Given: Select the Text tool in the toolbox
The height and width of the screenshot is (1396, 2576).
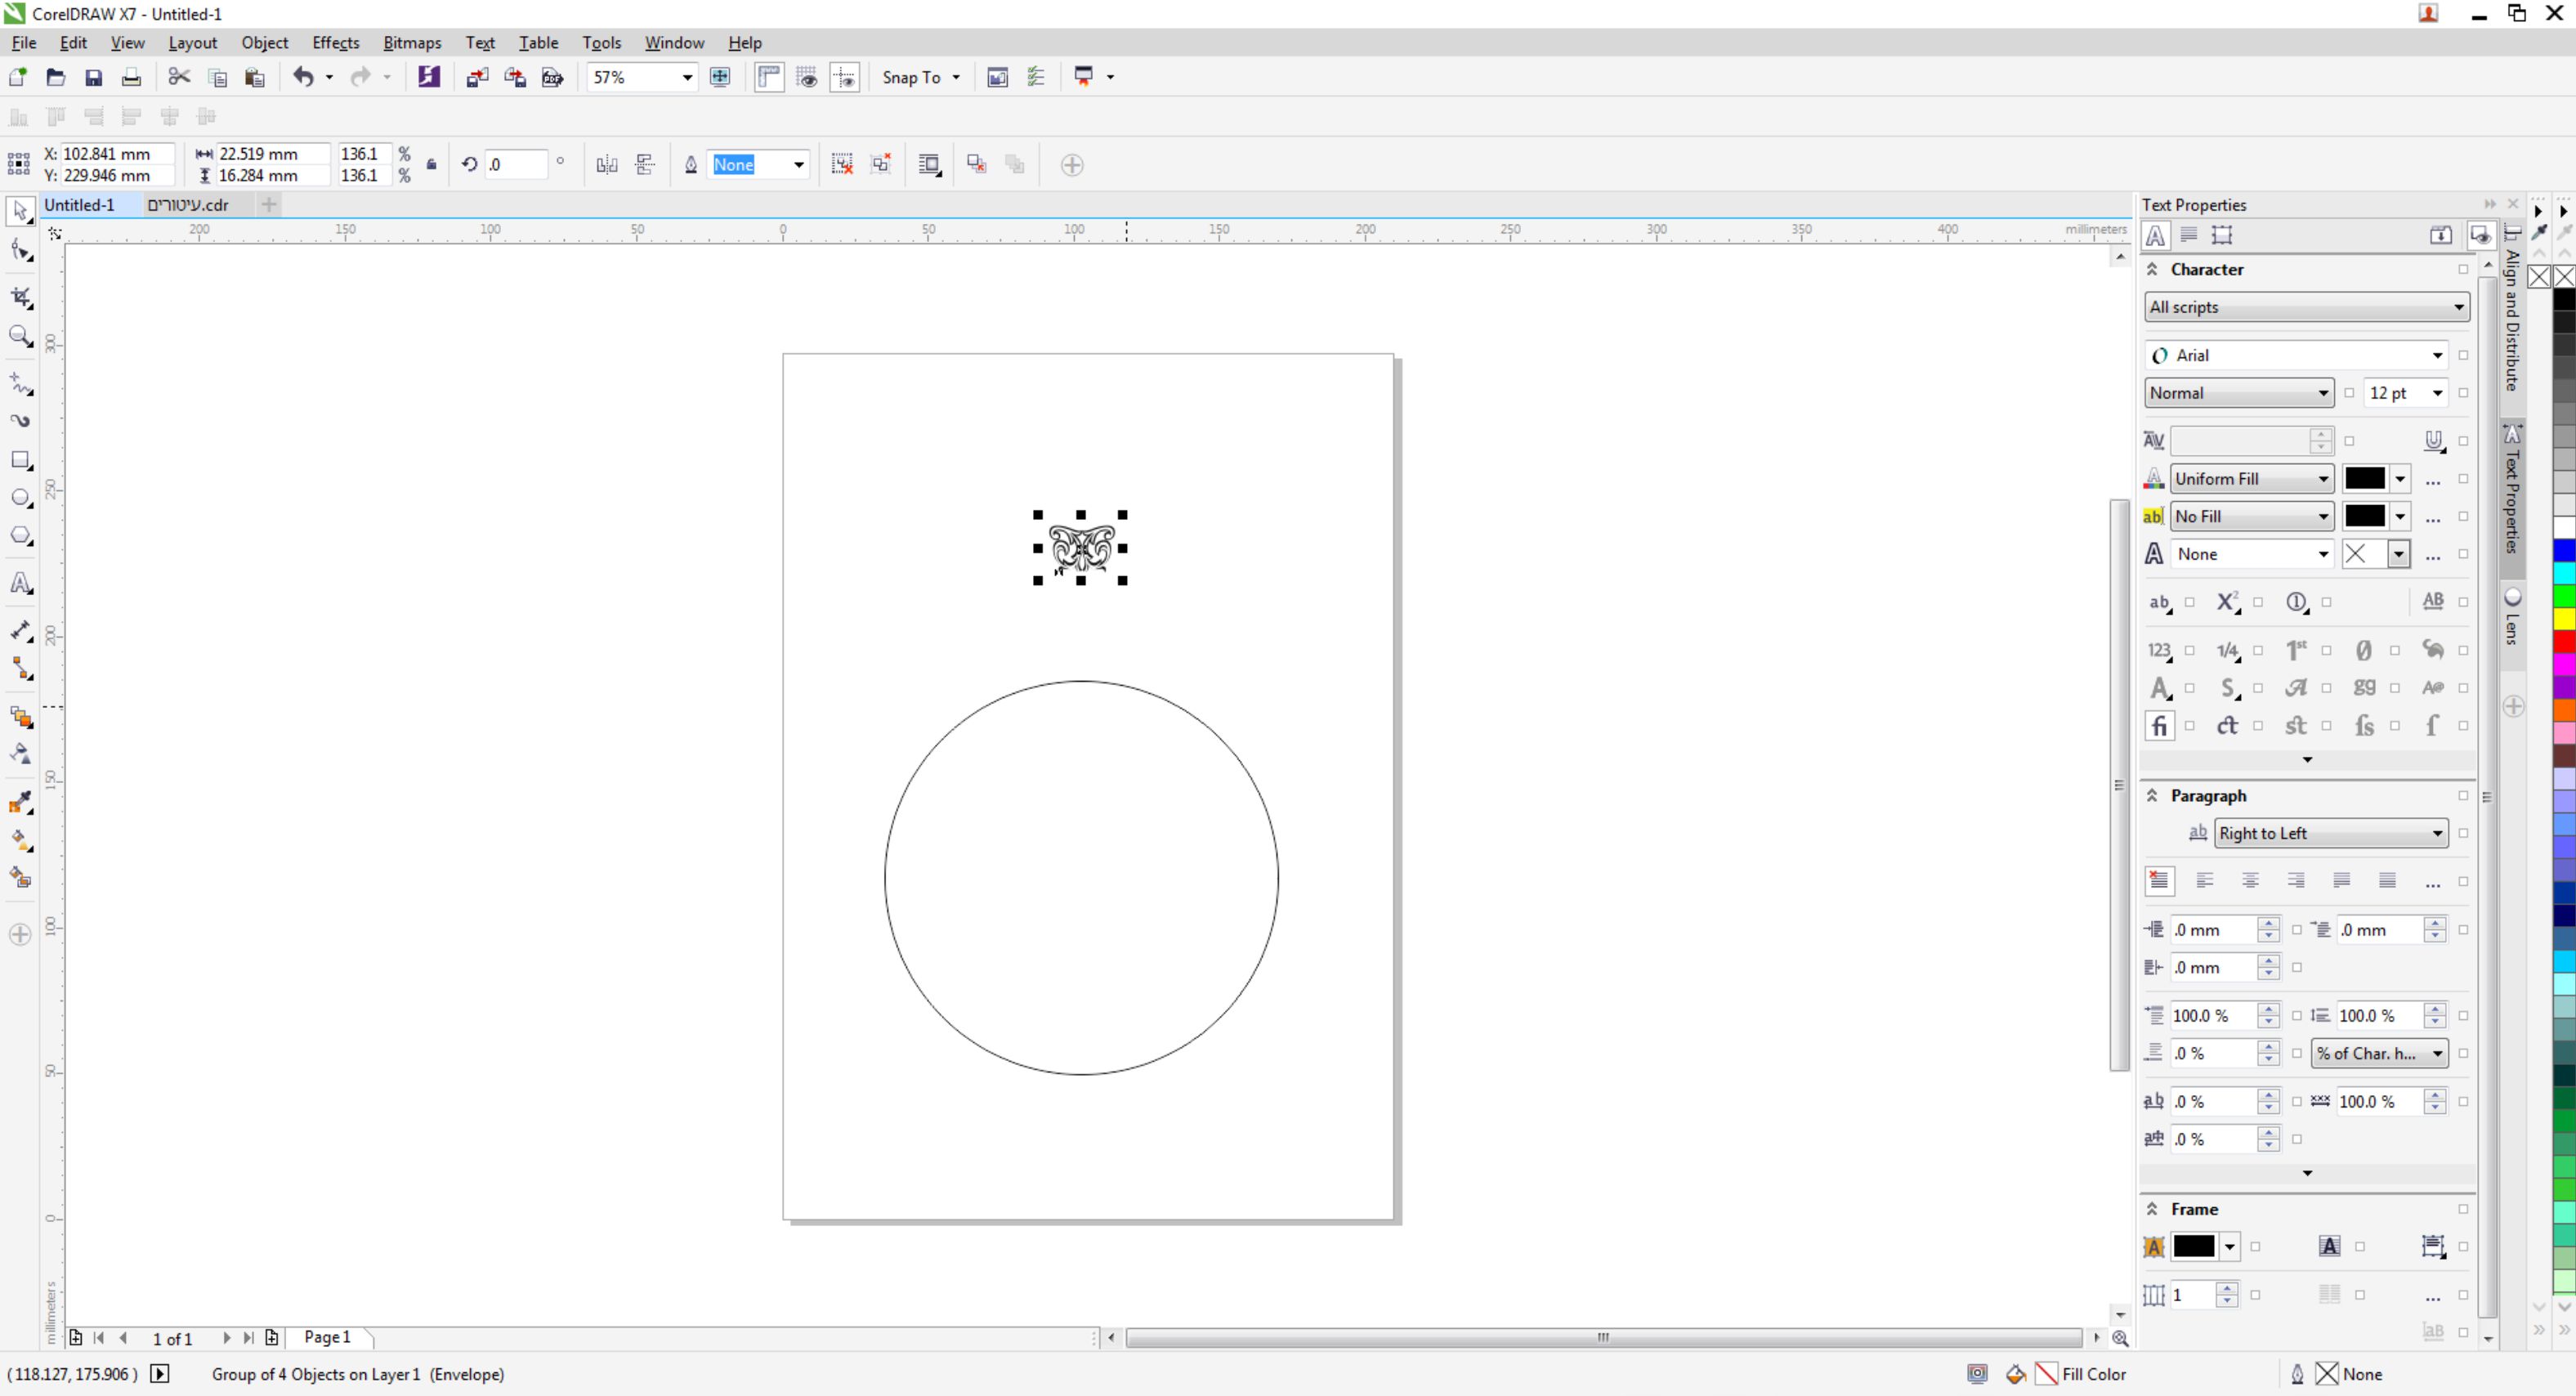Looking at the screenshot, I should (x=21, y=583).
